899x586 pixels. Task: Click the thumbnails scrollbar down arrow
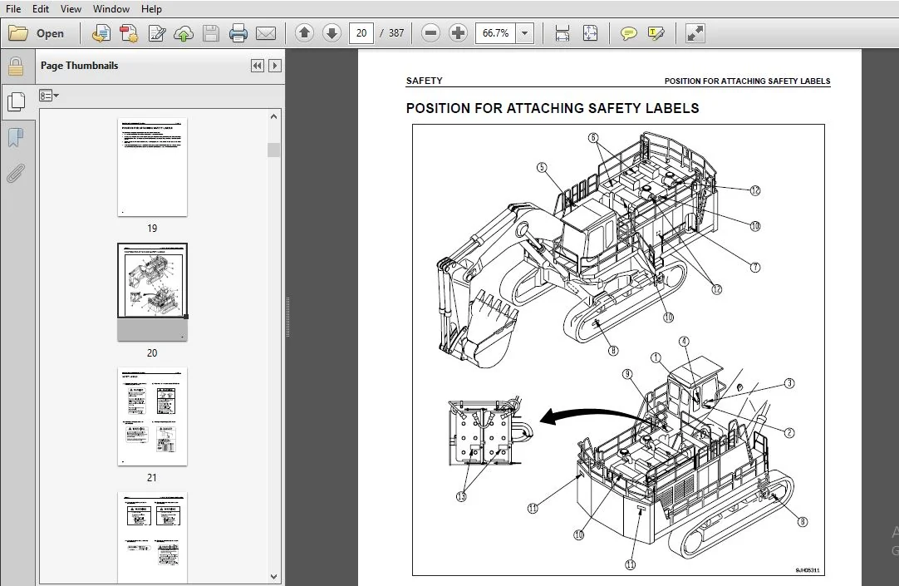click(273, 576)
